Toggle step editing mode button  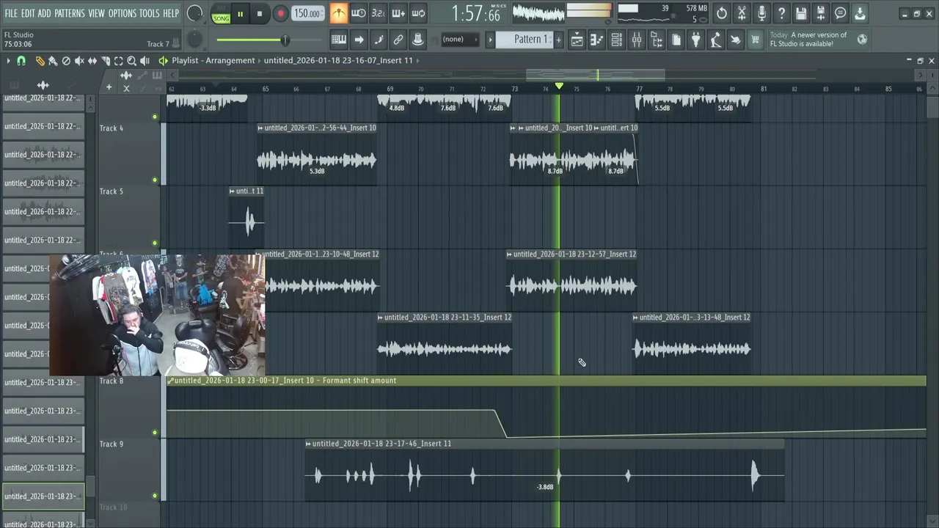379,40
